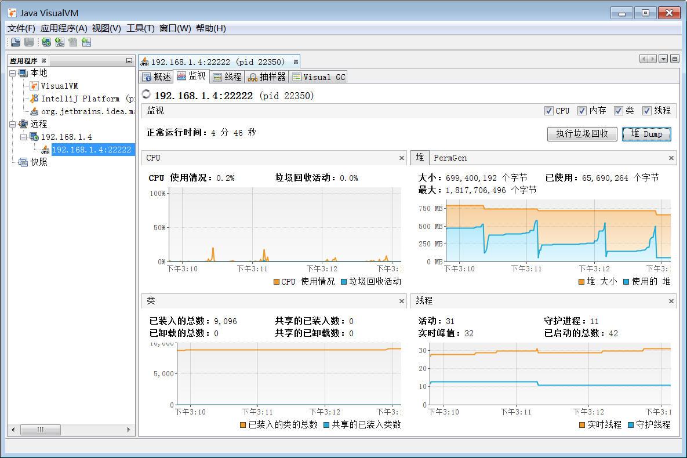Uncheck the CPU monitor checkbox
Image resolution: width=687 pixels, height=458 pixels.
click(x=548, y=111)
